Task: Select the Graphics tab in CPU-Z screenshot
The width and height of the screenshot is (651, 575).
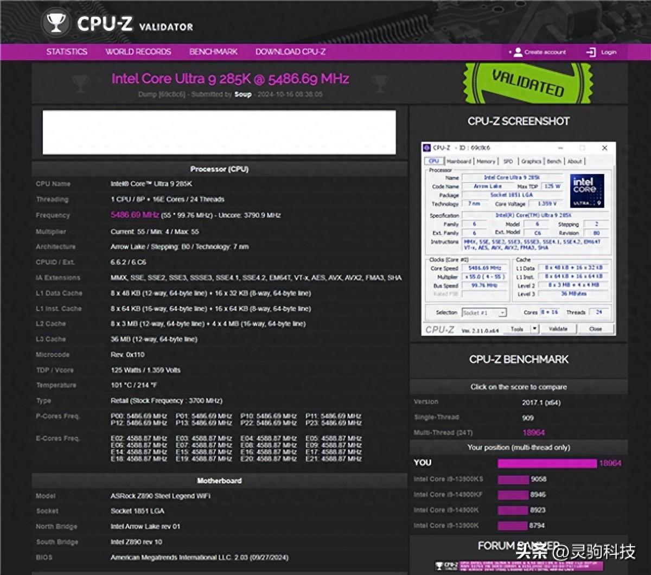Action: click(x=531, y=161)
